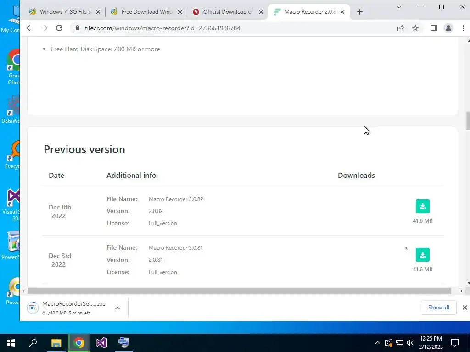Show hidden system tray icons
This screenshot has width=470, height=352.
click(378, 343)
